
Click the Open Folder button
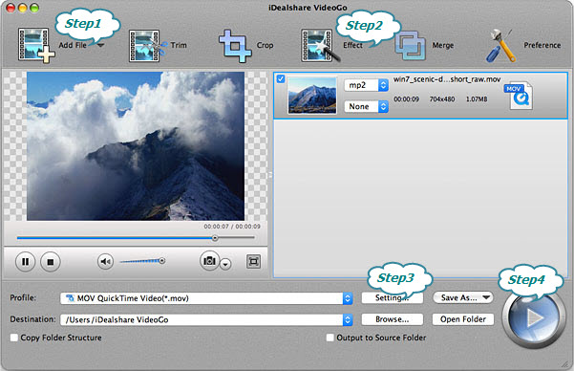(463, 319)
